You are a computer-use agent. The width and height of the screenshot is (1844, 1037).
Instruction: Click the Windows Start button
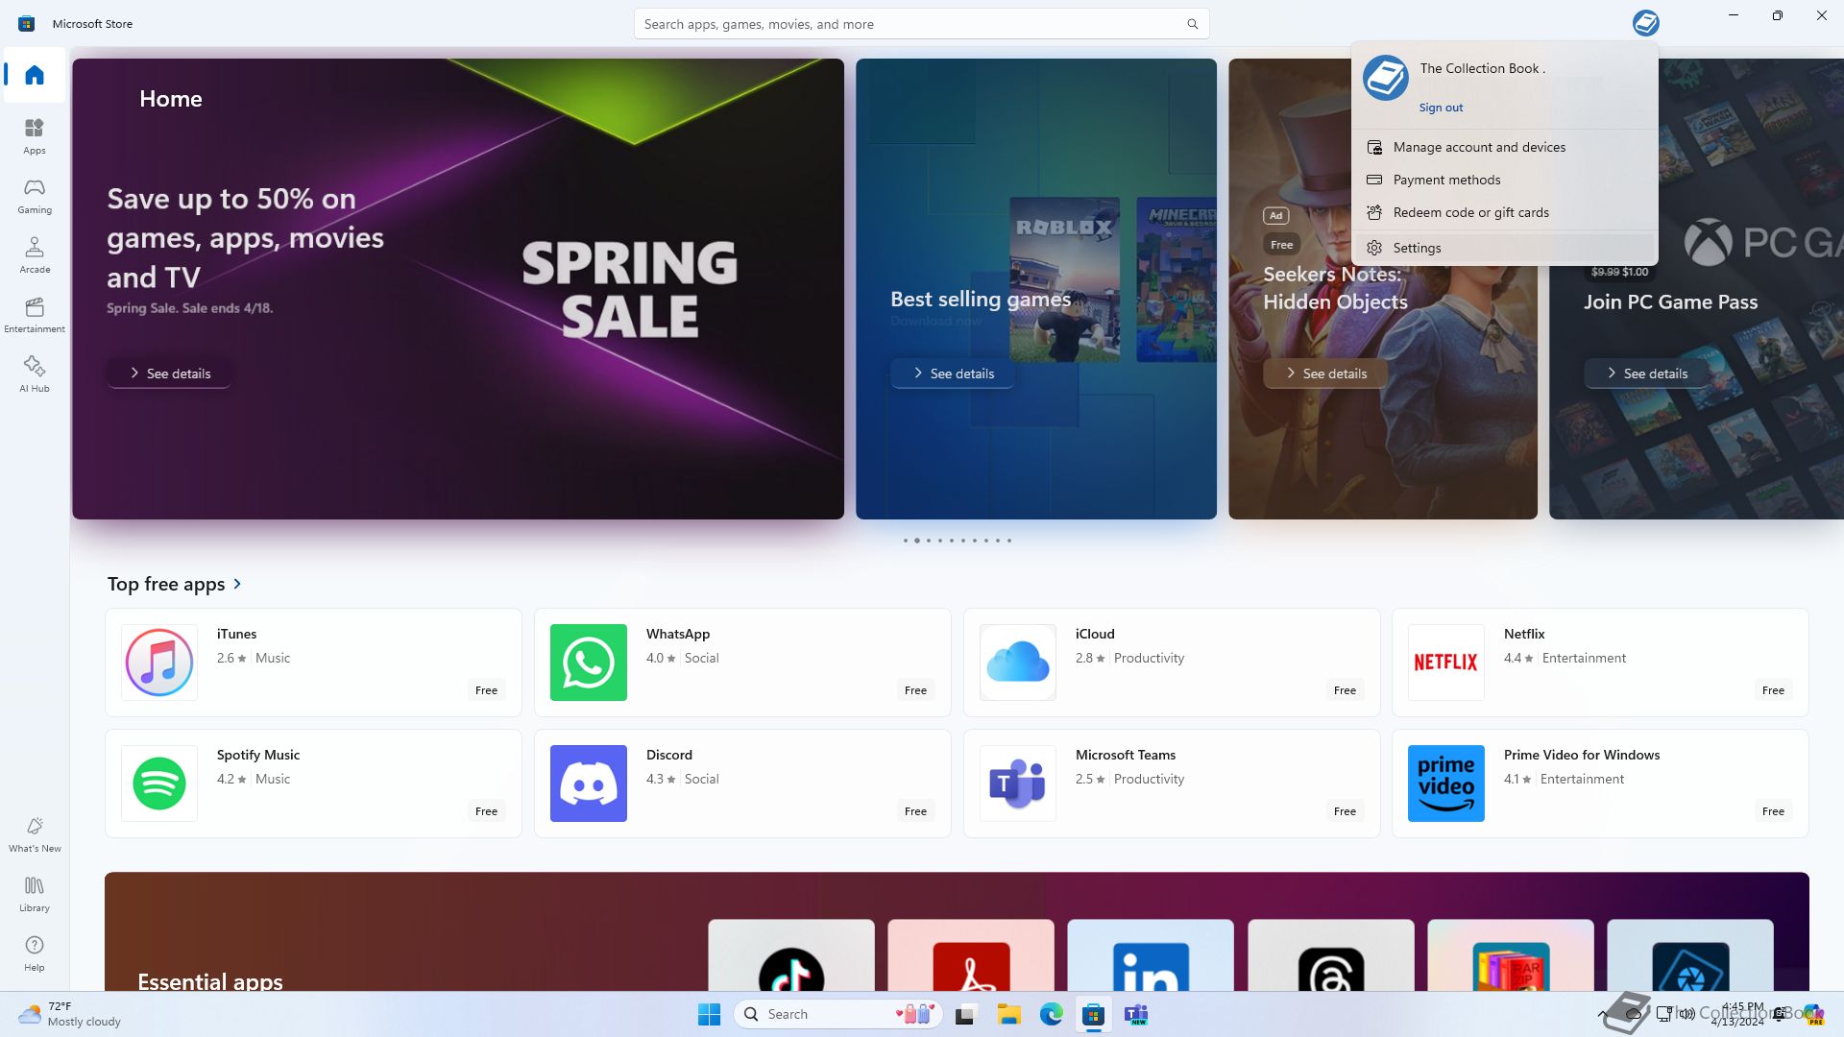710,1014
